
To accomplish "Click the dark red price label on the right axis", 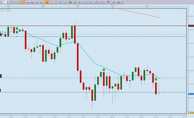I will click(191, 26).
